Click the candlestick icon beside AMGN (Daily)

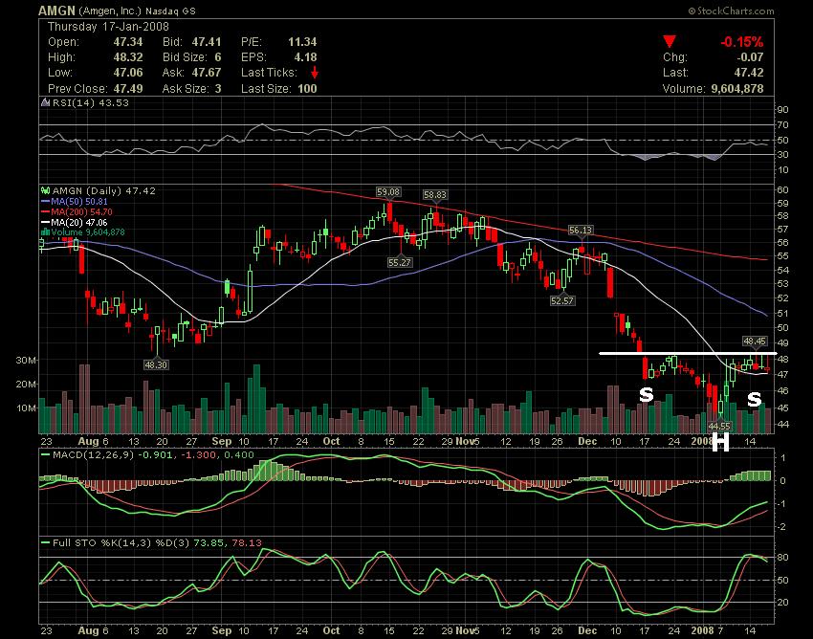(46, 191)
